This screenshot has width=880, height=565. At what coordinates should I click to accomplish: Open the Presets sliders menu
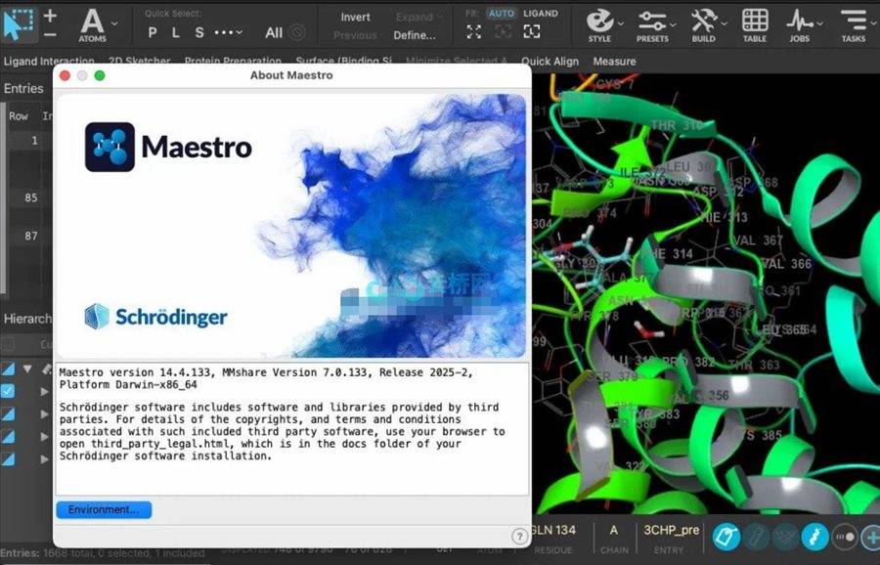click(x=652, y=25)
